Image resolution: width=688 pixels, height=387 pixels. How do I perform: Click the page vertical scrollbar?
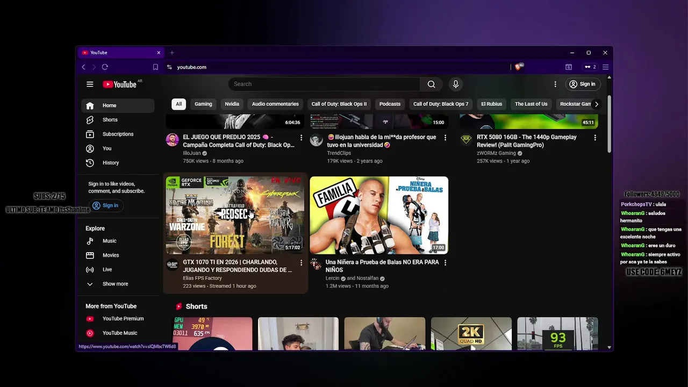pyautogui.click(x=609, y=124)
